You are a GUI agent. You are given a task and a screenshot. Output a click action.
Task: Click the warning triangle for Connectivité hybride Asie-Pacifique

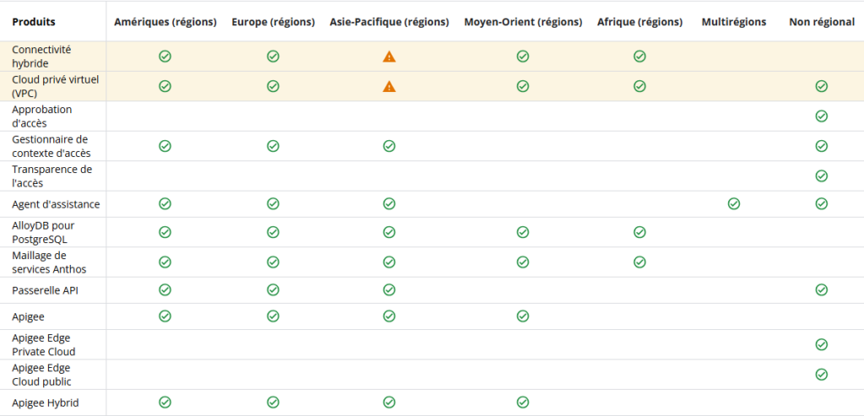[x=389, y=57]
